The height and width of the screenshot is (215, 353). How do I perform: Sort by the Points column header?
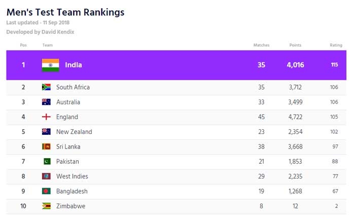coord(295,45)
